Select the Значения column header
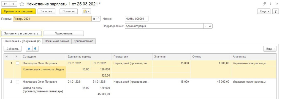The width and height of the screenshot is (282, 99). coord(171,57)
